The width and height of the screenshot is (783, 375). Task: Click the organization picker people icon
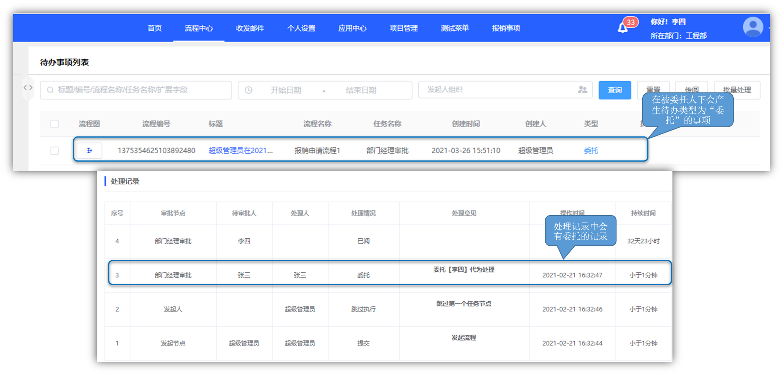click(582, 90)
